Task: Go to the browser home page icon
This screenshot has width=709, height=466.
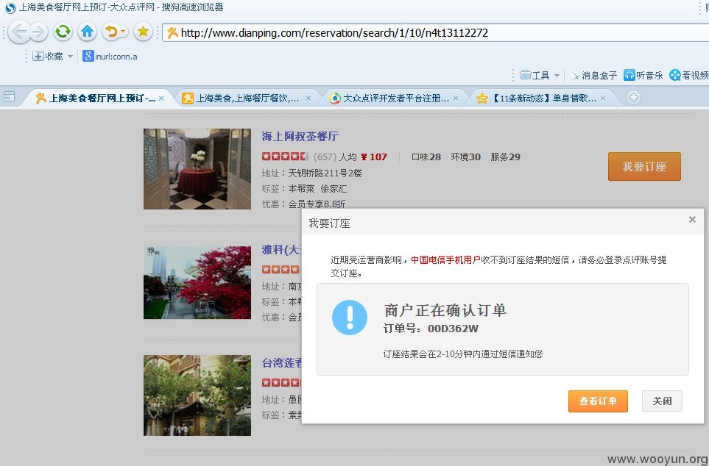Action: coord(87,32)
